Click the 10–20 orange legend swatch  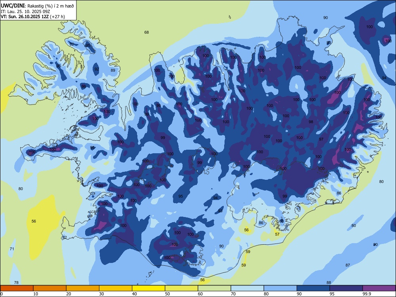click(50, 288)
